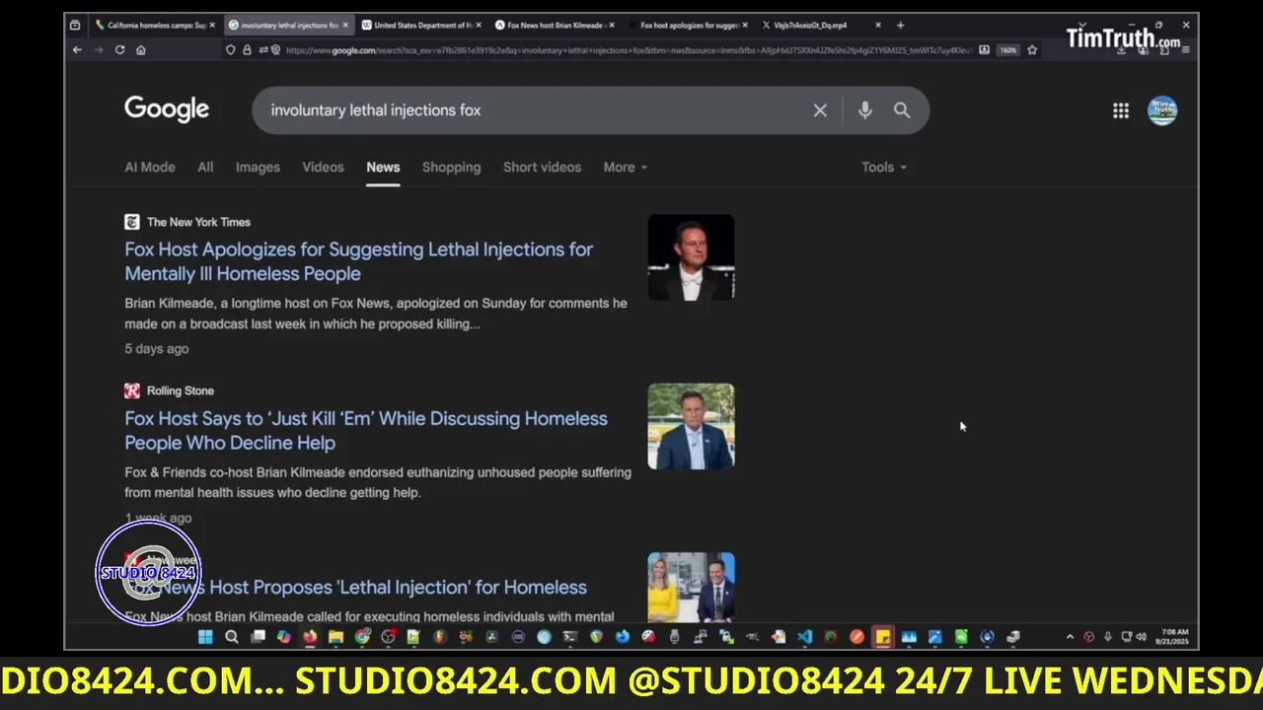
Task: Open Firefox from the taskbar
Action: tap(310, 637)
